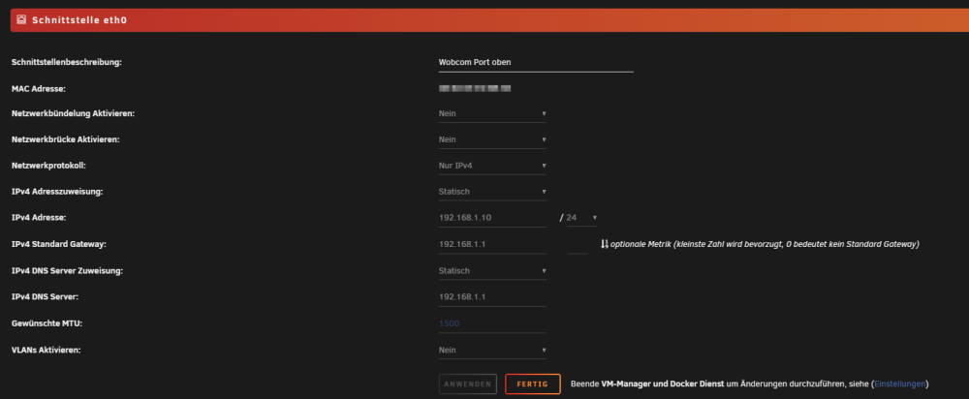Click the Fertig button
Viewport: 969px width, 399px height.
533,384
